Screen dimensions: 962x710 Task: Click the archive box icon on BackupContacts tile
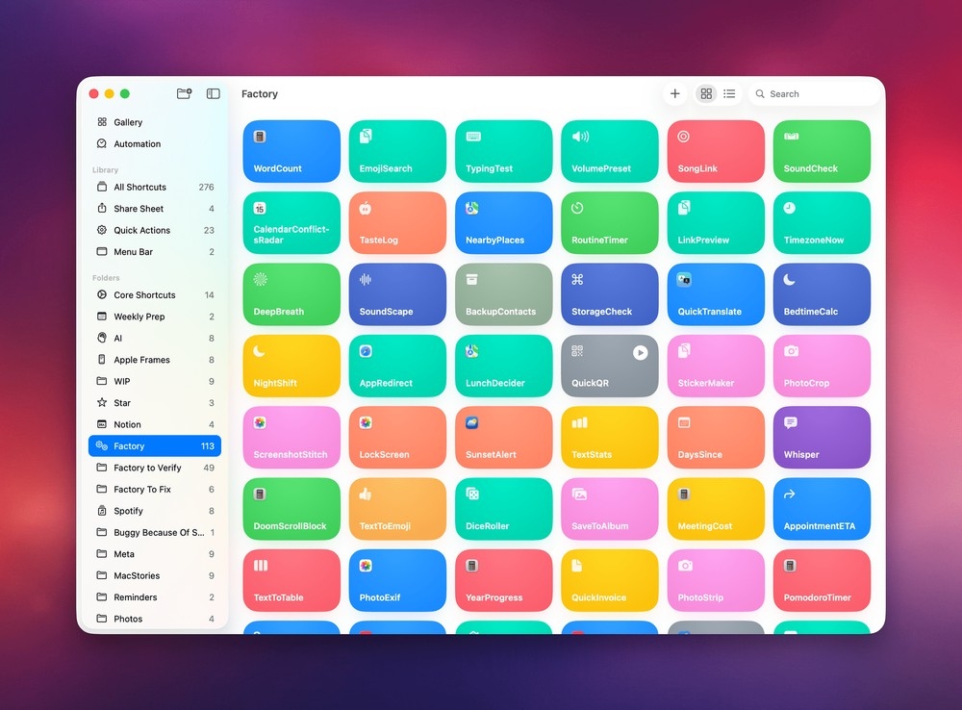tap(471, 280)
